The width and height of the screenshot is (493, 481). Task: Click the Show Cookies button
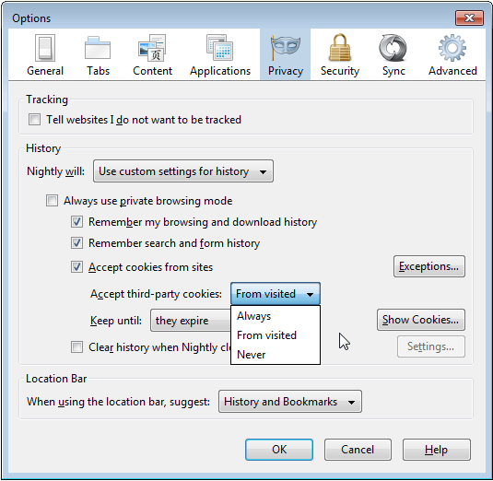[421, 320]
